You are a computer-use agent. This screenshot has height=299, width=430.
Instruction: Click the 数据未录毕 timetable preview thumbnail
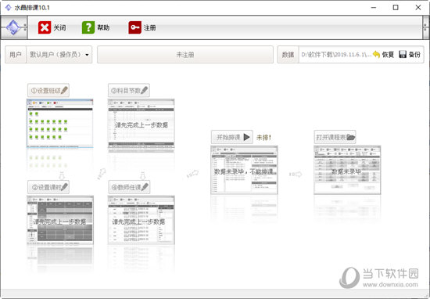(347, 170)
